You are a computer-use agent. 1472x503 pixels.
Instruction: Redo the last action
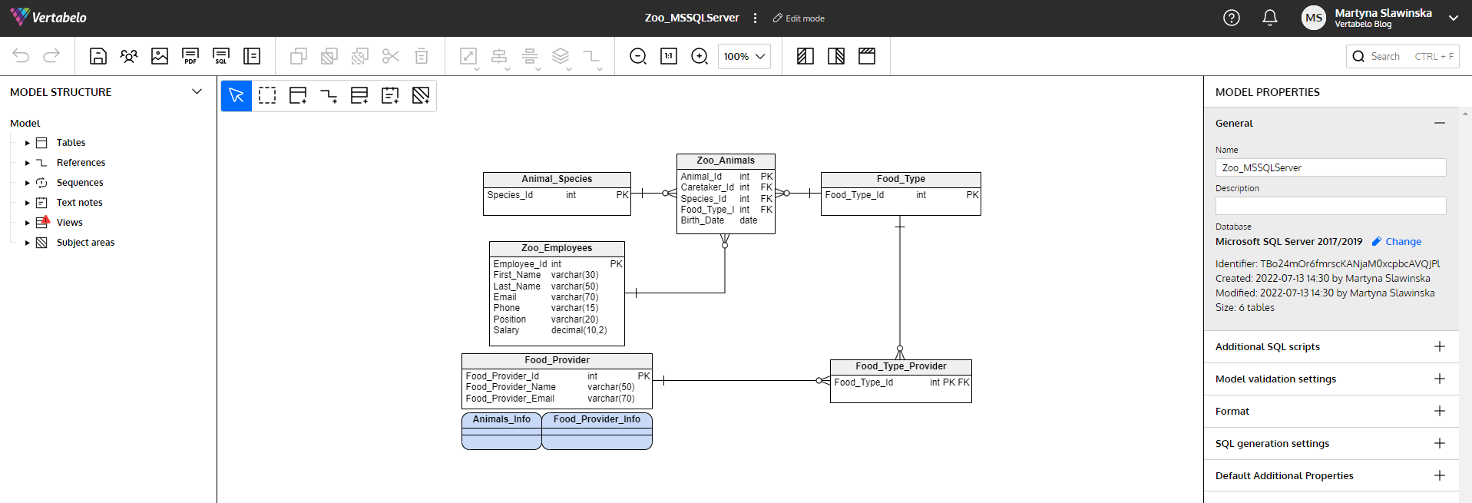click(x=51, y=56)
